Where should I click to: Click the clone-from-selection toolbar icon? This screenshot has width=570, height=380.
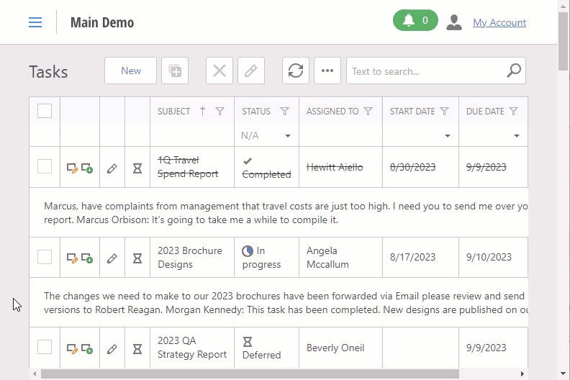[x=175, y=71]
